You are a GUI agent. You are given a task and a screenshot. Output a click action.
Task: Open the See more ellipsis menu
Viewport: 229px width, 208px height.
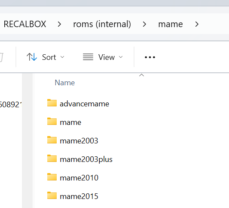tap(150, 57)
